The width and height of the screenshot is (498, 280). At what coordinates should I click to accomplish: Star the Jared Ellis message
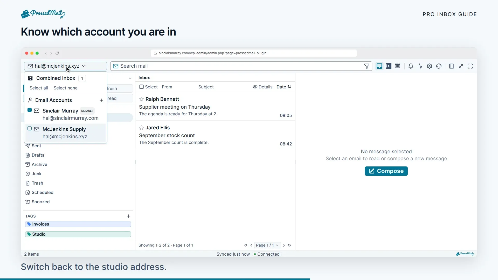click(141, 128)
